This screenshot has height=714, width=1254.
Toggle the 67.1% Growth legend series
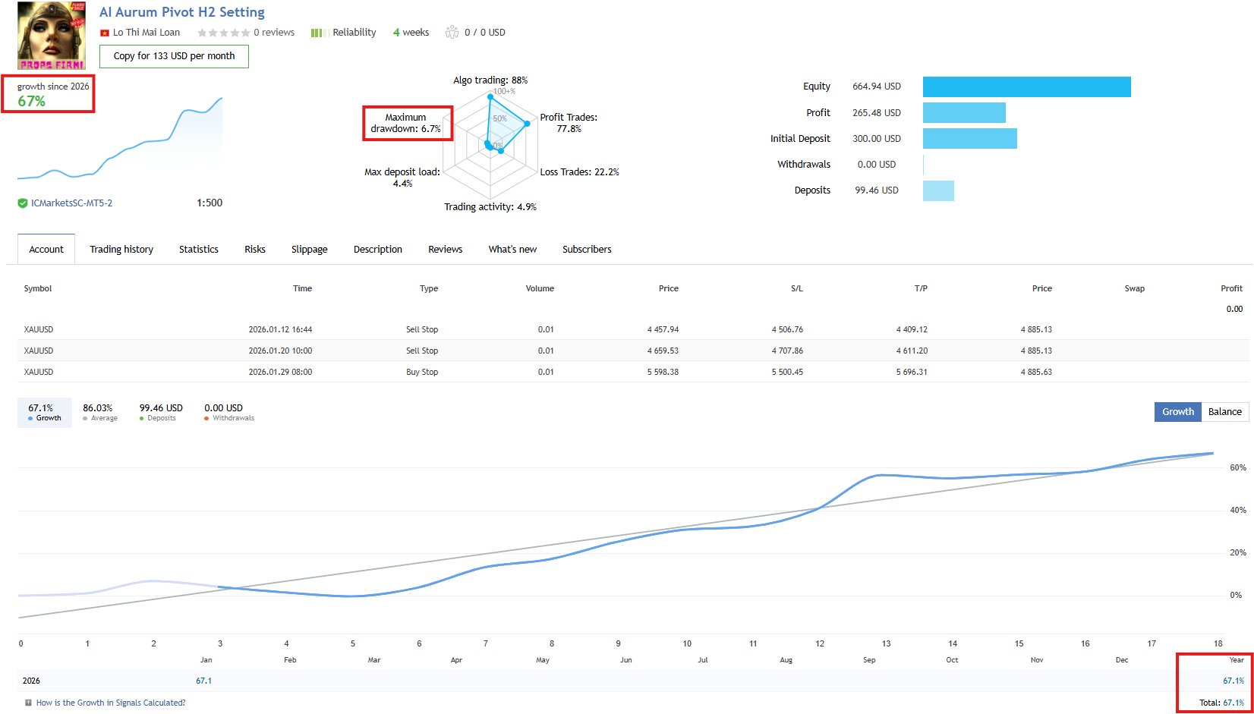click(45, 413)
